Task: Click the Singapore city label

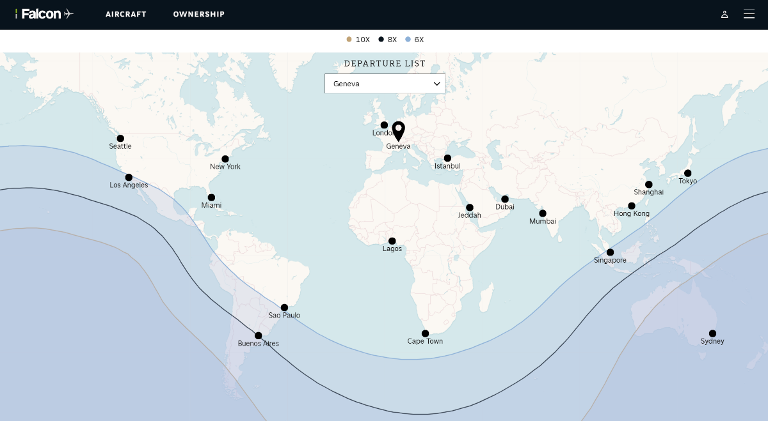Action: [x=610, y=261]
